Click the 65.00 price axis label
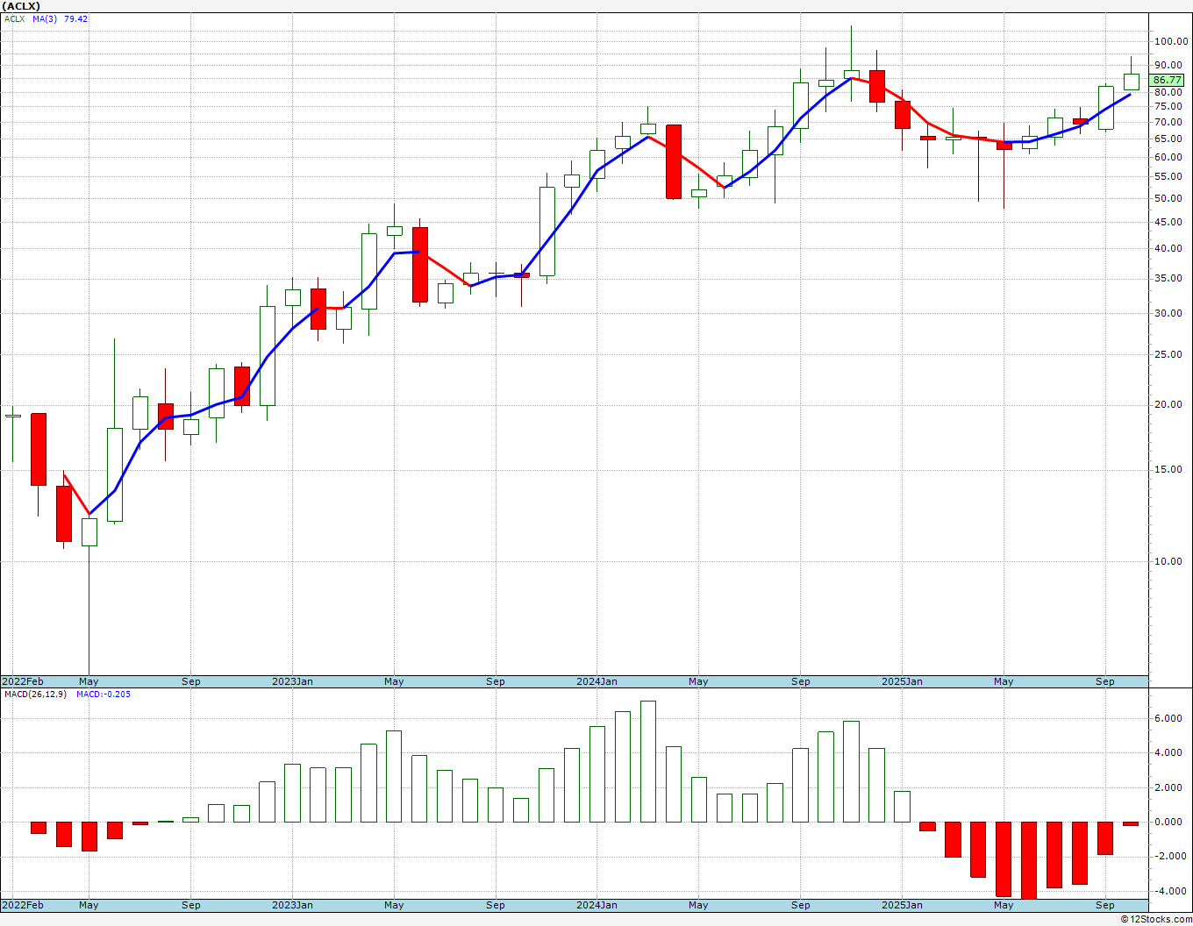Viewport: 1193px width, 926px height. (1168, 139)
